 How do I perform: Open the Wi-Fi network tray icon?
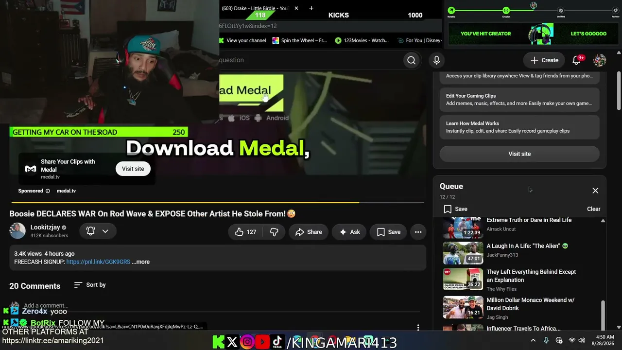[x=572, y=340]
